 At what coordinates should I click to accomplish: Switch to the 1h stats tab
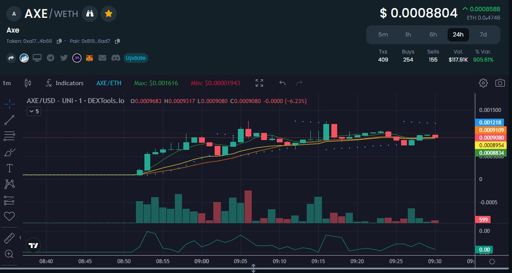(x=408, y=34)
